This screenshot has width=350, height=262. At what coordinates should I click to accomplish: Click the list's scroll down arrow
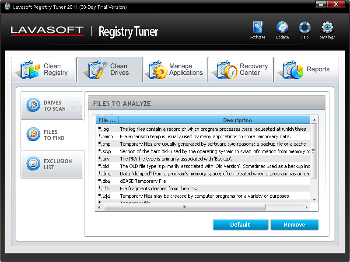314,200
